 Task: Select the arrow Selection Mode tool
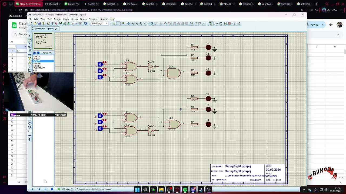click(x=29, y=36)
